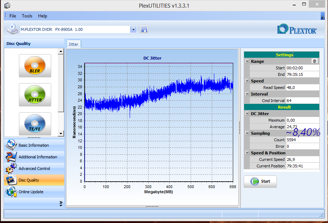
Task: Click the Online Update globe icon
Action: pos(11,192)
